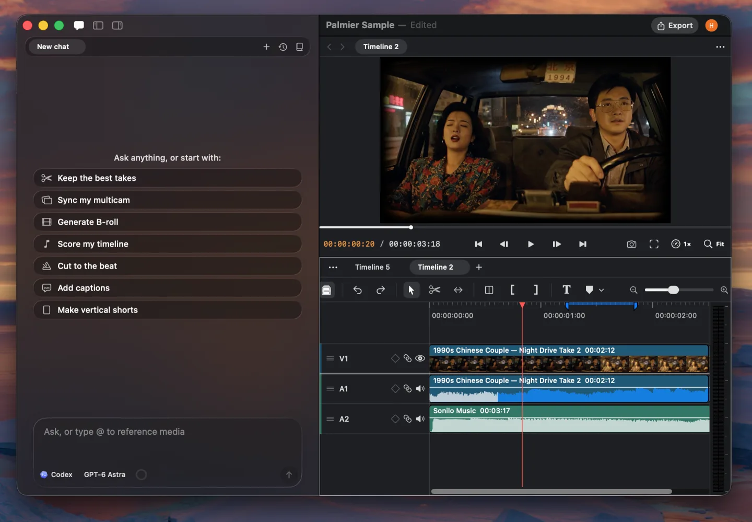Open the media bin stack icon
This screenshot has width=752, height=522.
(327, 290)
